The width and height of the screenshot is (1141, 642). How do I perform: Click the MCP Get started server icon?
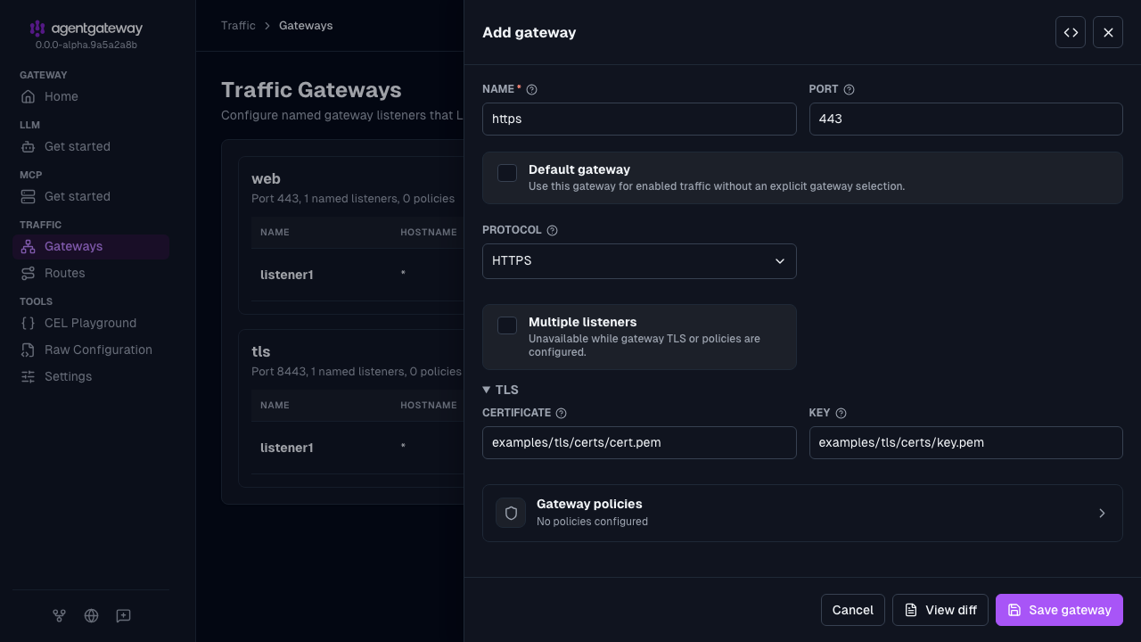pos(29,196)
